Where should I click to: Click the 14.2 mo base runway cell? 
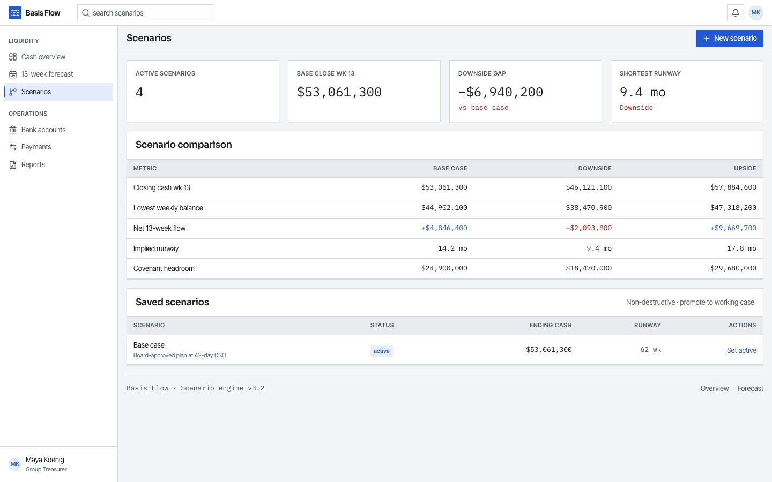452,248
